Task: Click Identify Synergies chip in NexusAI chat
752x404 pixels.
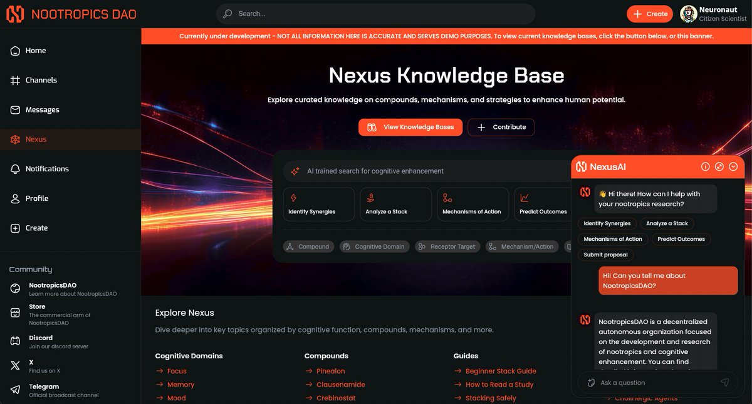Action: click(607, 223)
